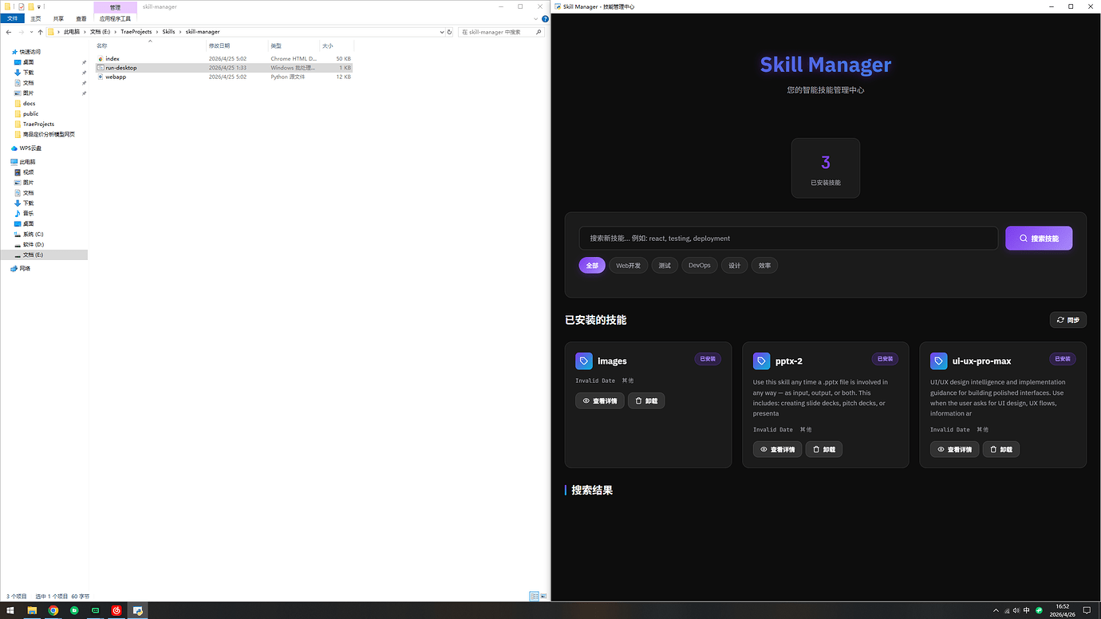This screenshot has width=1101, height=619.
Task: Click the purple 搜索技能 search button
Action: (x=1039, y=238)
